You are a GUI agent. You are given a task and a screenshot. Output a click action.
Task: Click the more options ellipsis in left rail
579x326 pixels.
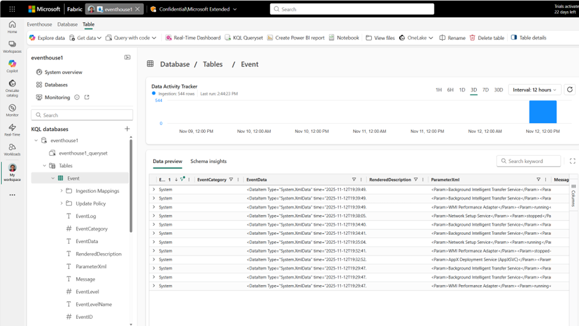[x=12, y=195]
